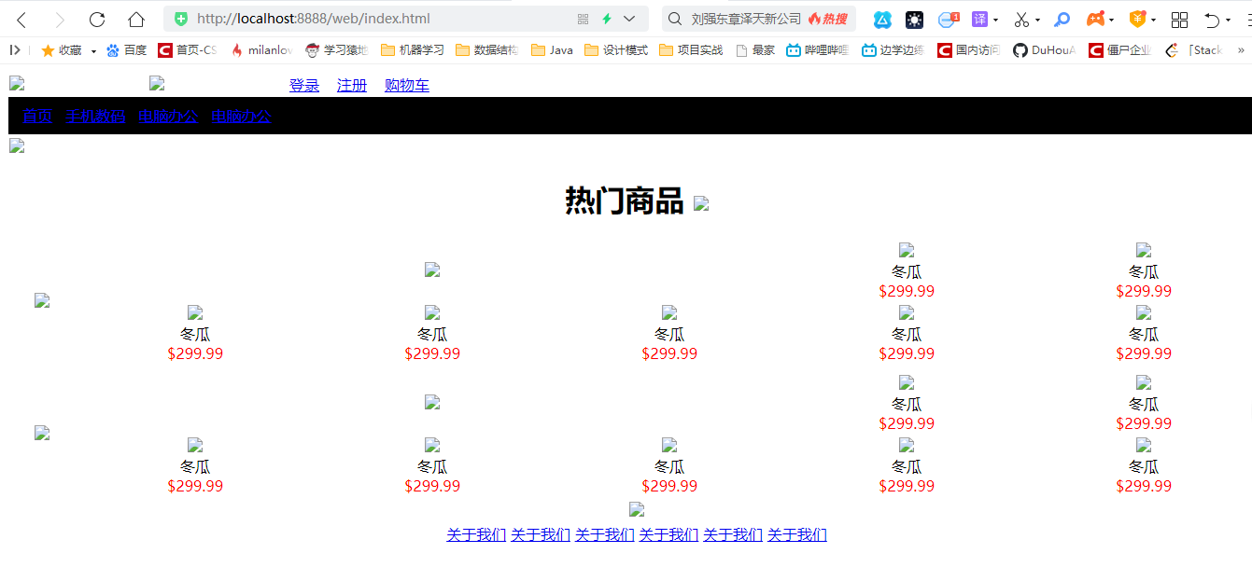This screenshot has width=1252, height=581.
Task: Click the grid layout icon in toolbar
Action: click(1178, 19)
